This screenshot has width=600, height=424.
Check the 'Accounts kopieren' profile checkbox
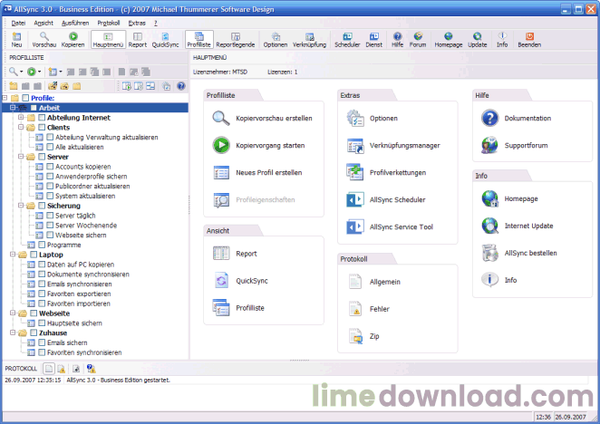click(51, 167)
